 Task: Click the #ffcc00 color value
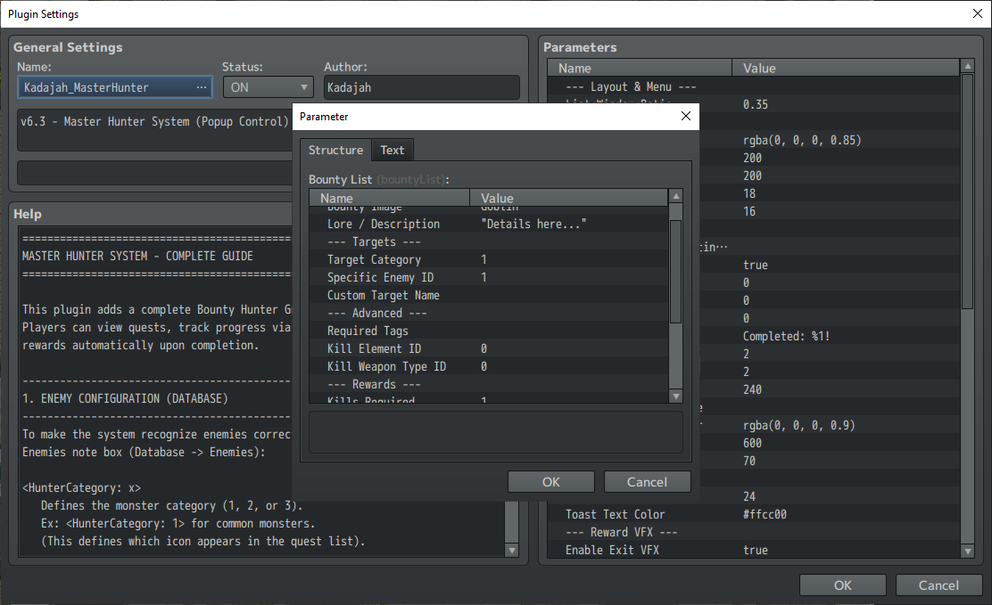point(765,515)
